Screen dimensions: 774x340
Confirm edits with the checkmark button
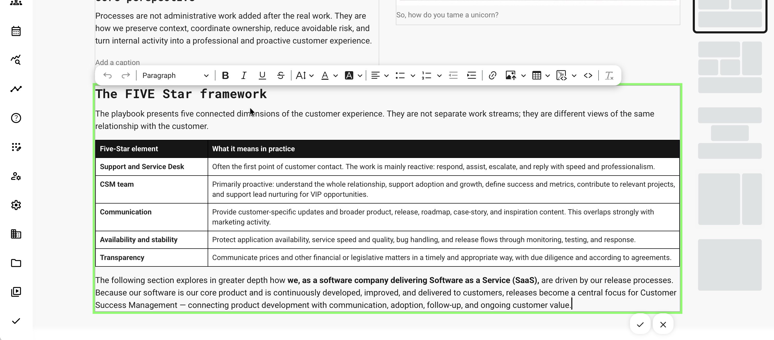(x=640, y=324)
